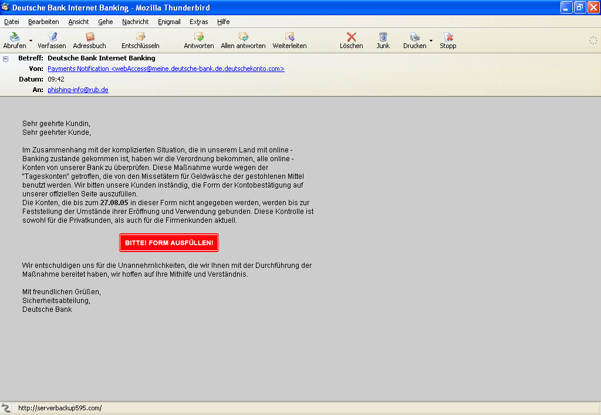
Task: Open the Enigmail menu
Action: (x=169, y=22)
